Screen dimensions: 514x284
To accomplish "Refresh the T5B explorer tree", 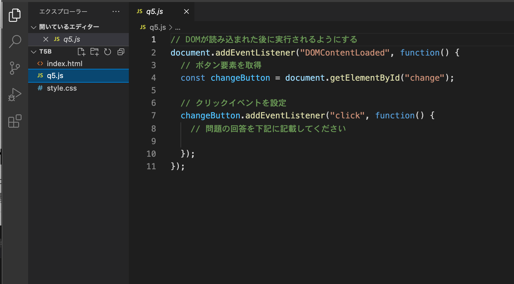I will coord(108,52).
